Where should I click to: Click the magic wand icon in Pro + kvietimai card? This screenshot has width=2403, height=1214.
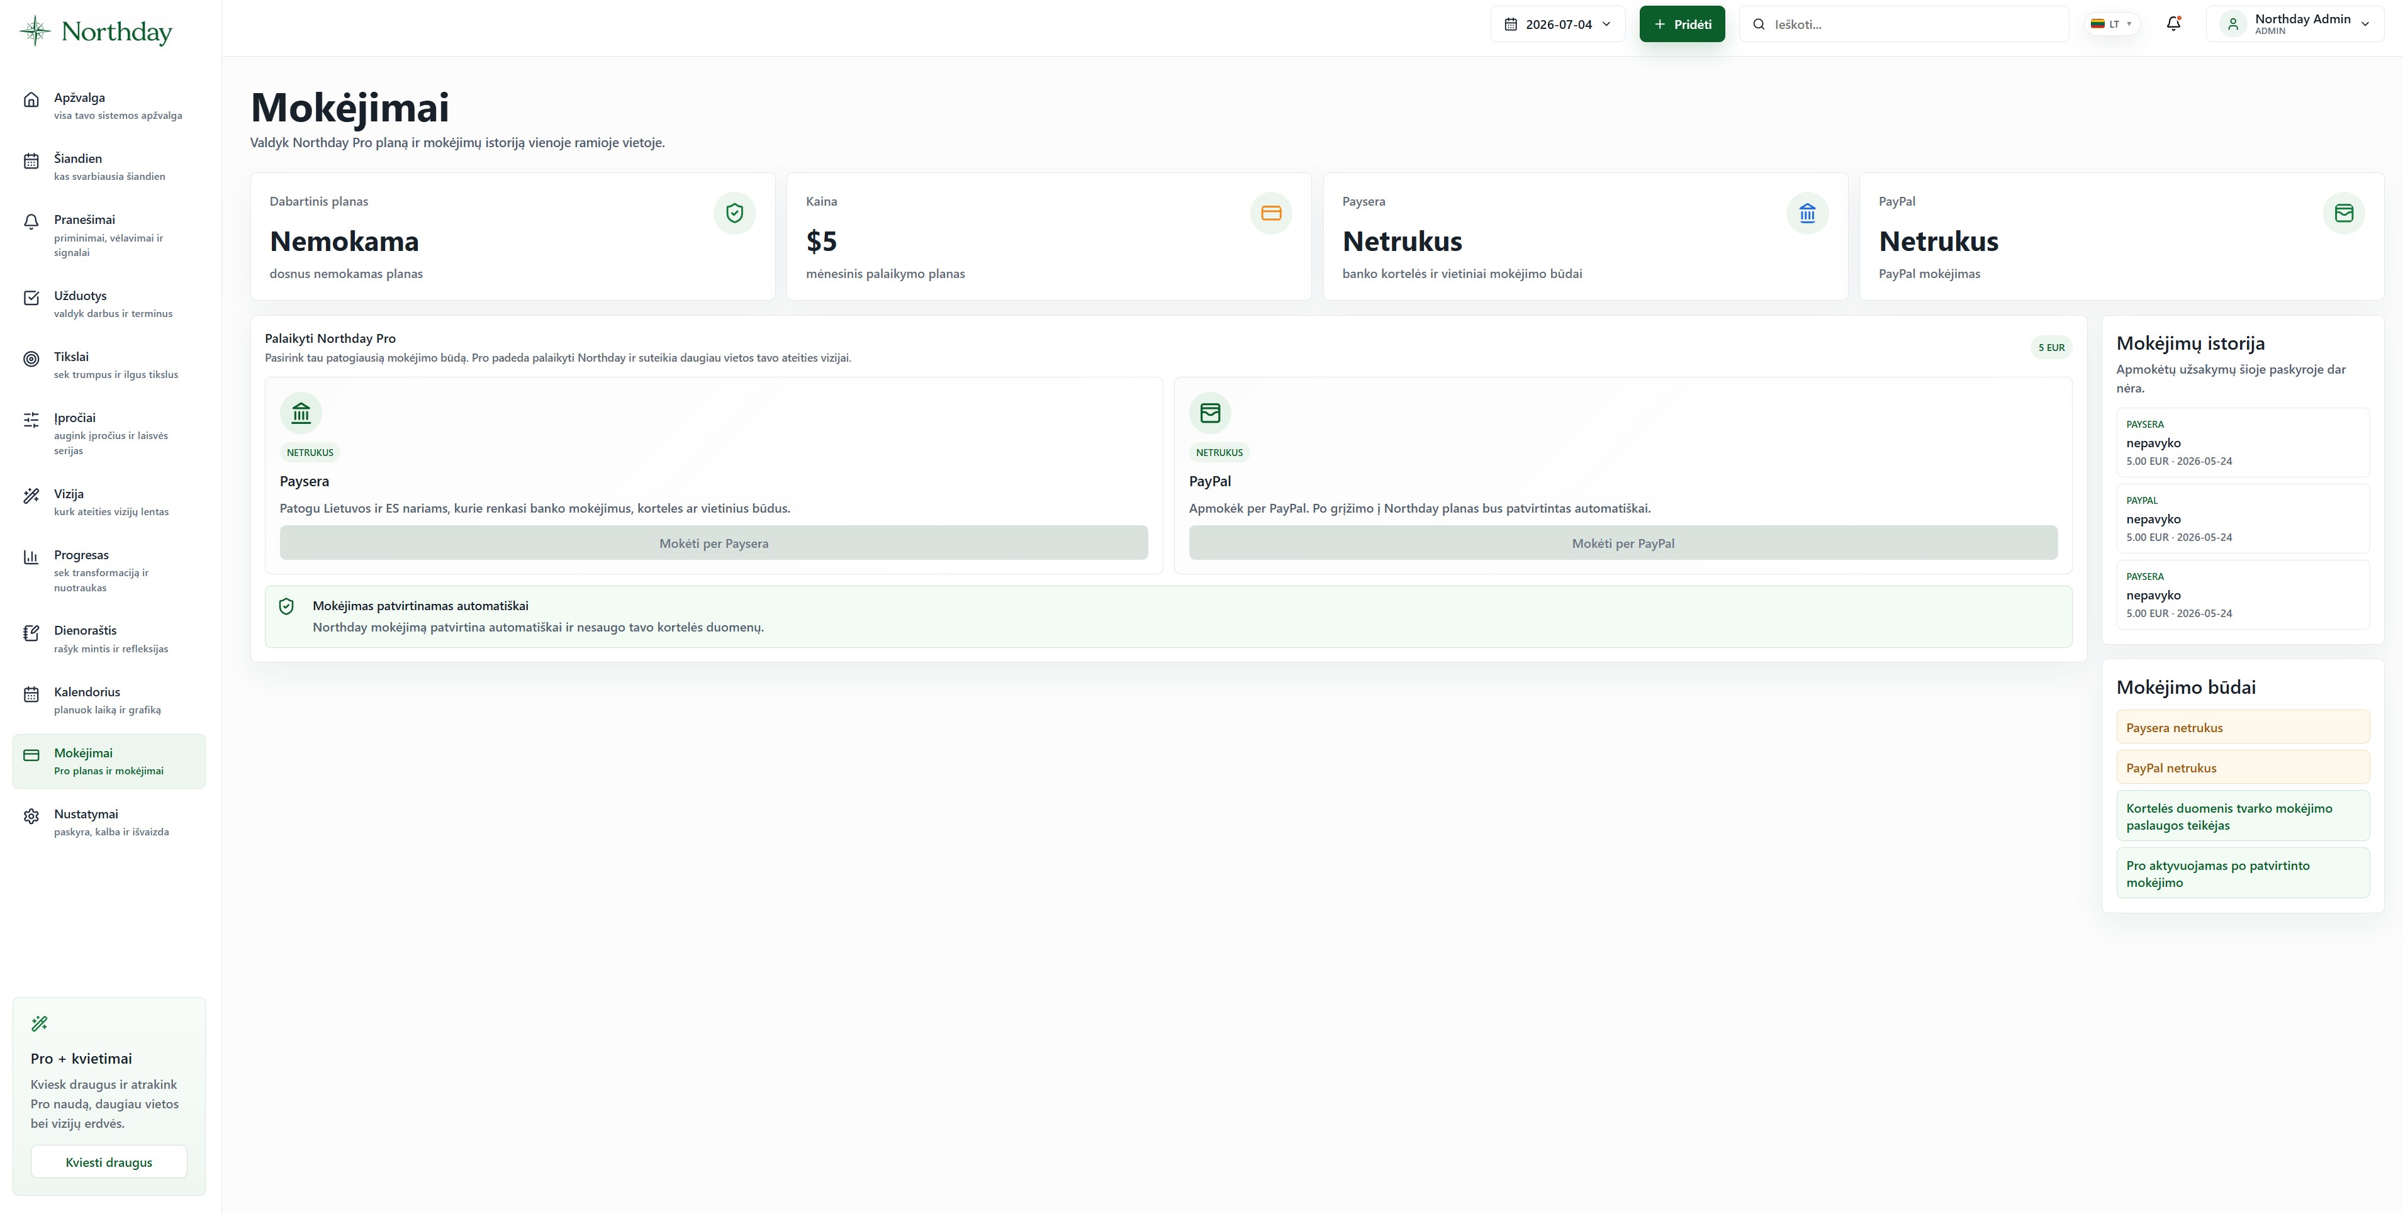click(x=39, y=1024)
